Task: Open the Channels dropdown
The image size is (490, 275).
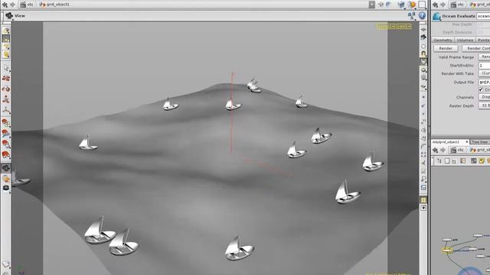Action: tap(485, 97)
